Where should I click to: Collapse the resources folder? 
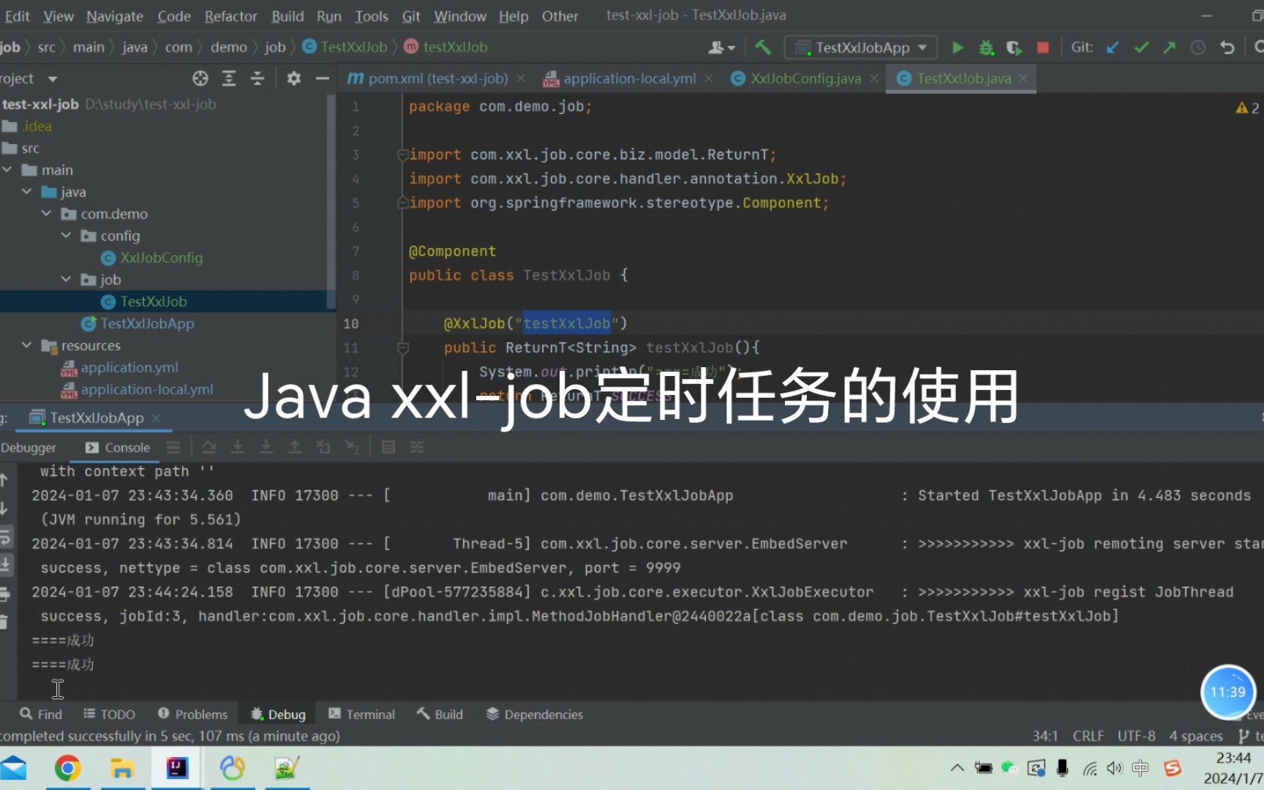[x=26, y=345]
